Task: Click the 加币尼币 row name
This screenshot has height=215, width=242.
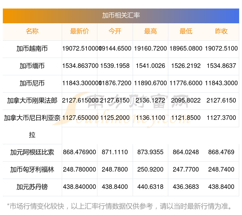Action: tap(32, 83)
